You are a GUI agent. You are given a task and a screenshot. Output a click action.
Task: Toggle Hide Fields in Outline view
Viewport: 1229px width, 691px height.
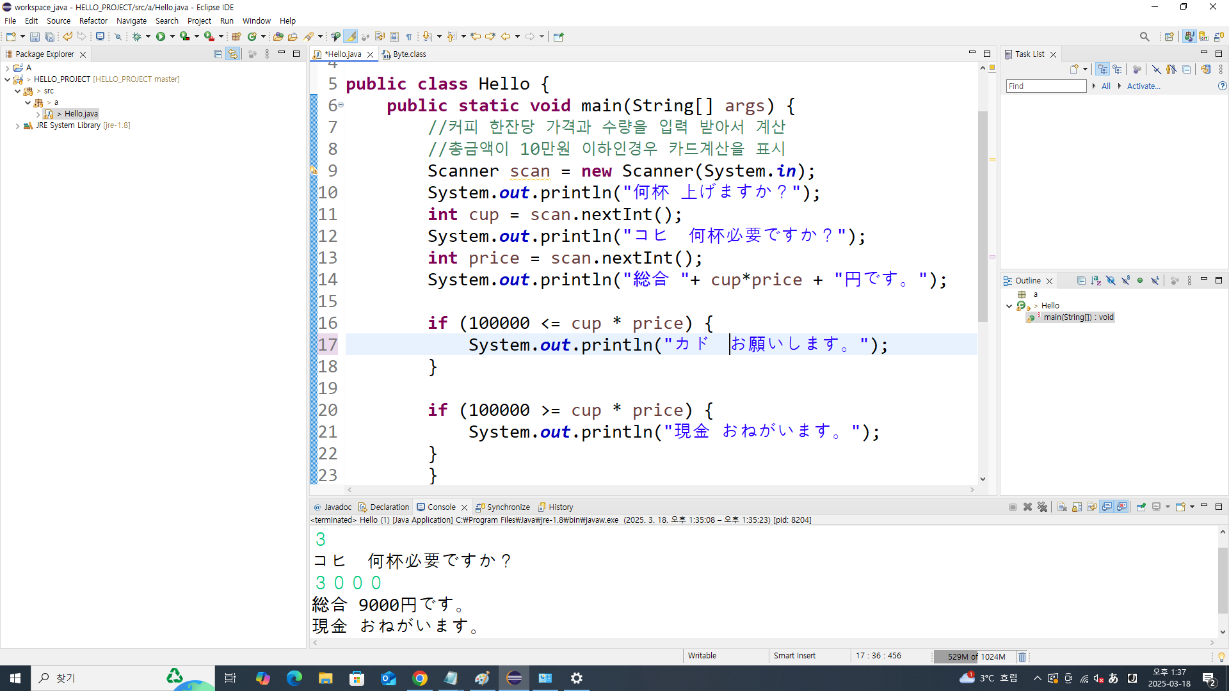click(1111, 281)
